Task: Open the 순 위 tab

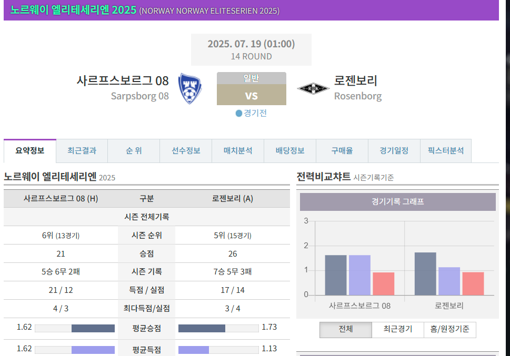Action: click(x=134, y=151)
